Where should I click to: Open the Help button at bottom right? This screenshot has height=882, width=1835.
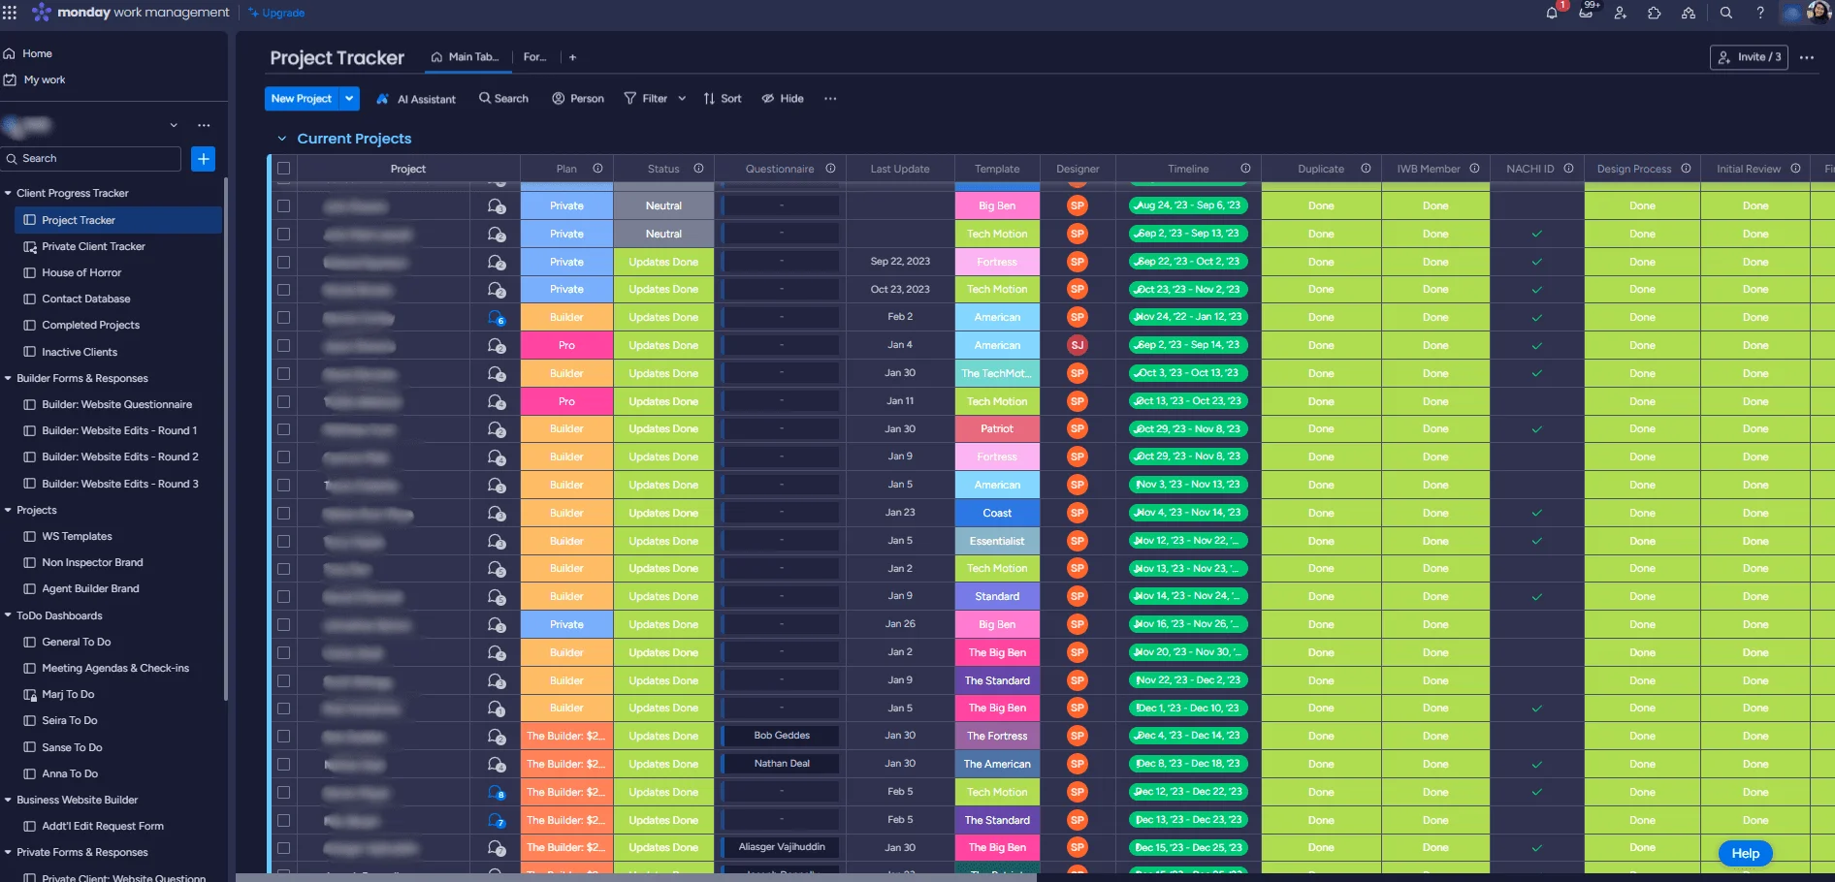click(1744, 853)
